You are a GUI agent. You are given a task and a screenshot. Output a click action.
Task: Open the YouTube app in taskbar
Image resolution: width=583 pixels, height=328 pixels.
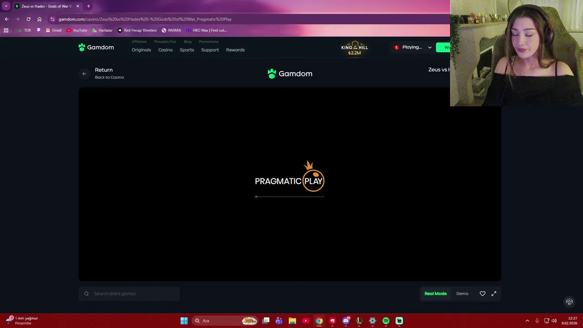coord(306,321)
